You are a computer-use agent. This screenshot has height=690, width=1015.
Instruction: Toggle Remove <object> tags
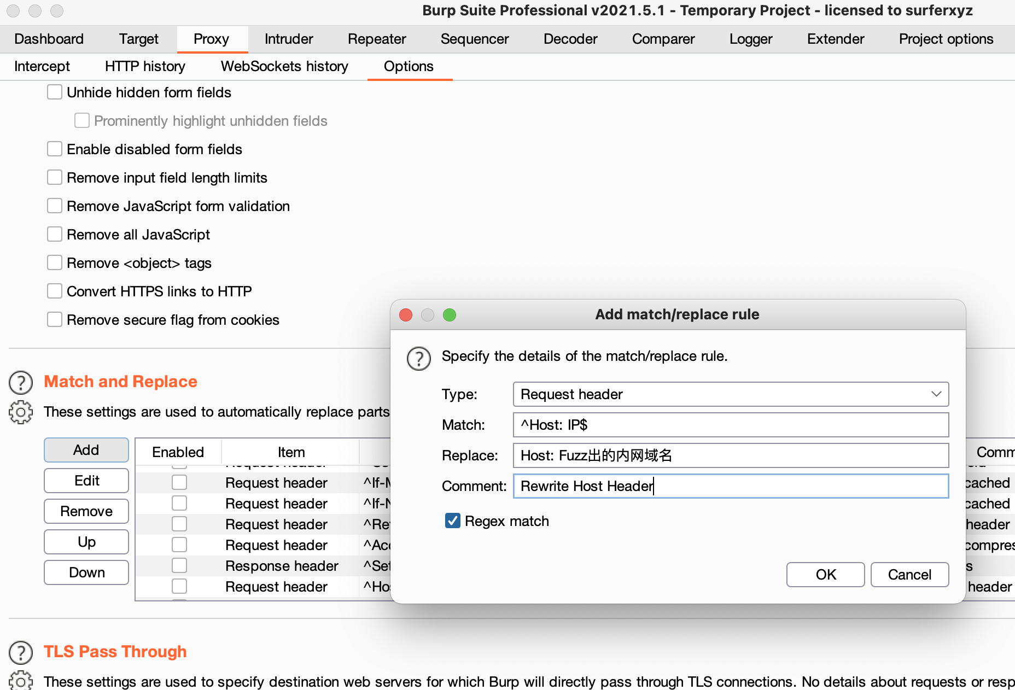[x=55, y=262]
